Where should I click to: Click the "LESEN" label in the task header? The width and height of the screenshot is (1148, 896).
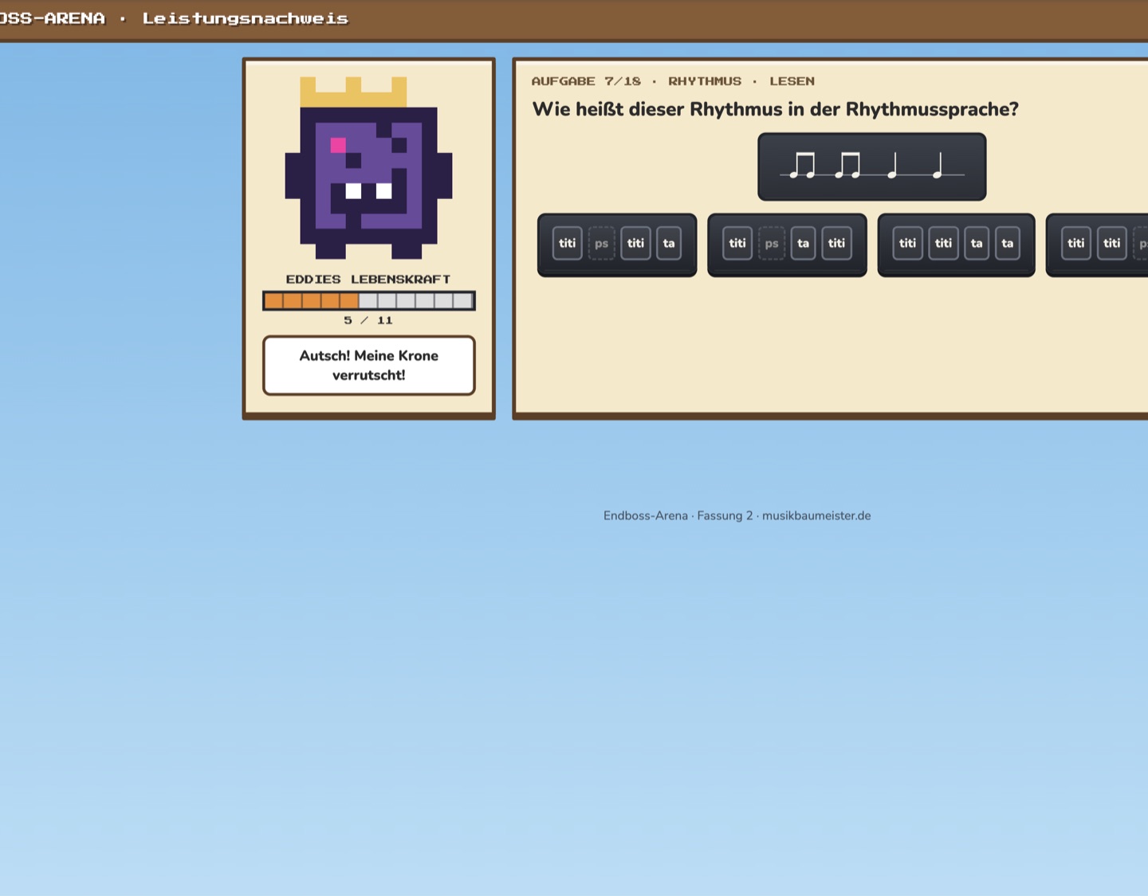click(792, 81)
